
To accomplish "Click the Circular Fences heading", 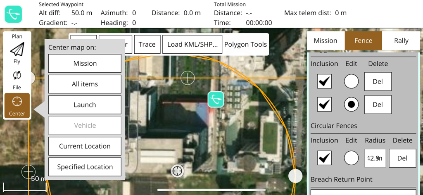I will [334, 126].
